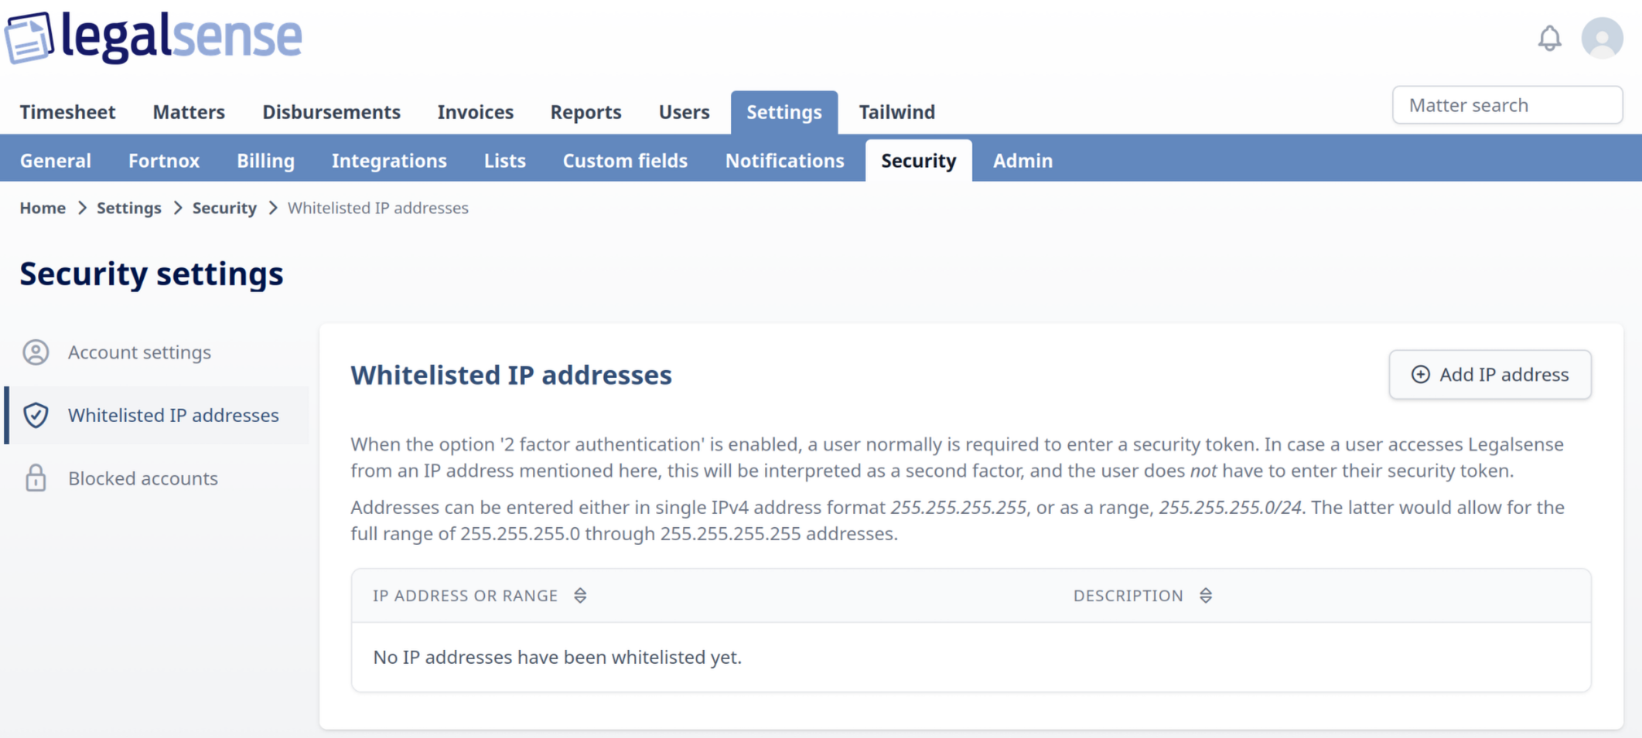The width and height of the screenshot is (1642, 738).
Task: Open the Tailwind tab
Action: point(896,112)
